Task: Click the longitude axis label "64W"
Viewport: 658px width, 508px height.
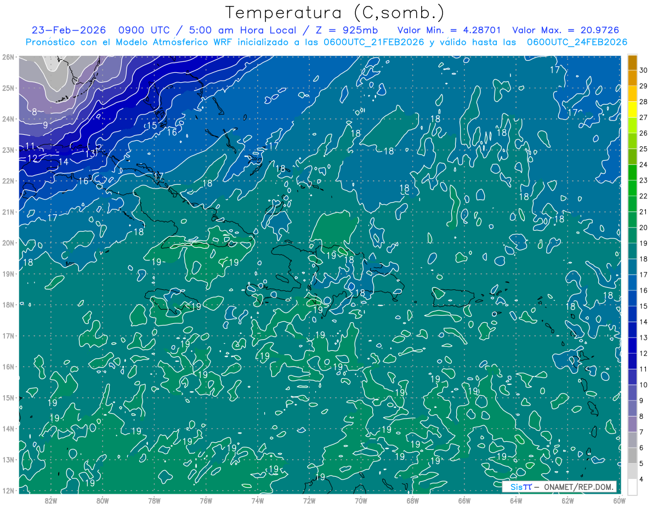Action: (516, 500)
